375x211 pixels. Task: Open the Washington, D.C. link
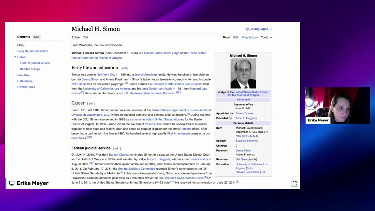[x=98, y=115]
